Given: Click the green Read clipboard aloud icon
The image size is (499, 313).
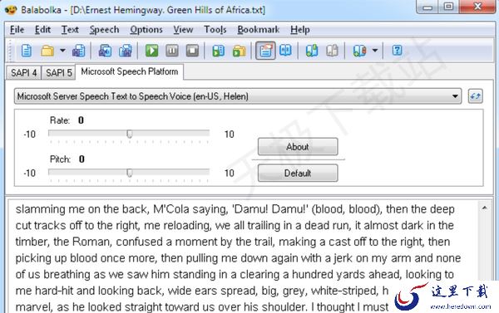Looking at the screenshot, I should point(218,51).
